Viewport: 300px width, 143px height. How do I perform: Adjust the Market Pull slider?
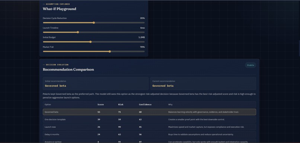(x=94, y=51)
